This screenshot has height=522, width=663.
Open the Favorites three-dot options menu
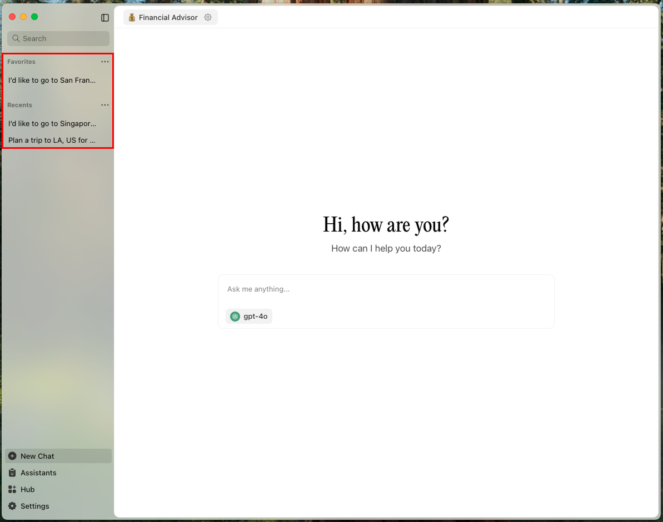(x=105, y=62)
